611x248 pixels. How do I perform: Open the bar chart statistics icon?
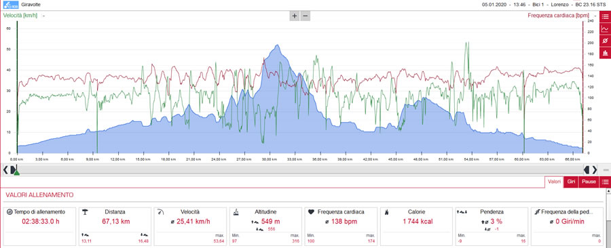pos(605,52)
